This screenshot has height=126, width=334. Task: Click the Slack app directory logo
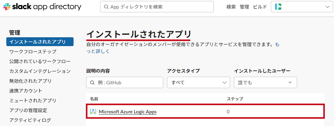coord(42,7)
